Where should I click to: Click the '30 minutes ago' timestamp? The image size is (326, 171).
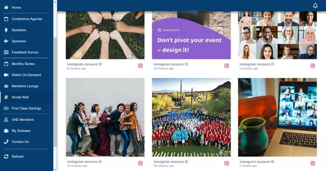coord(164,166)
